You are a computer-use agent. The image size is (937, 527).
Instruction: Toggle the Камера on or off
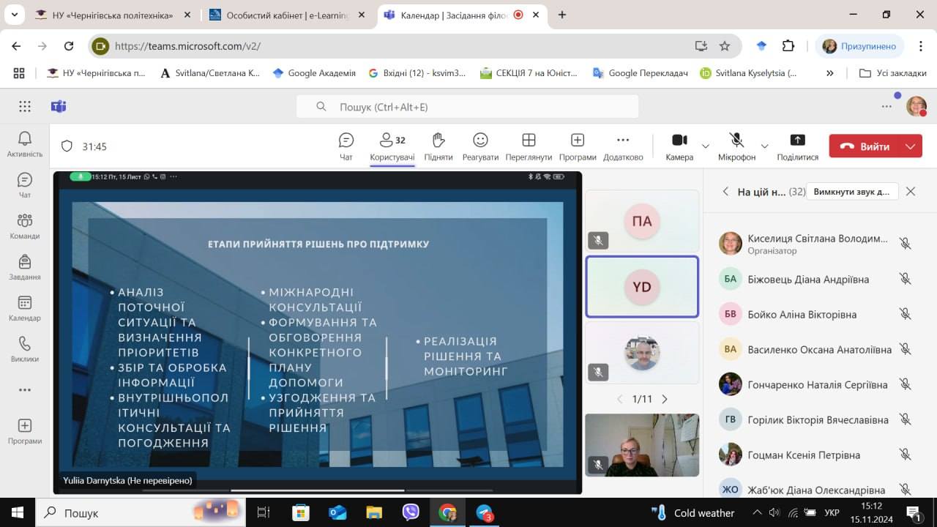(679, 146)
